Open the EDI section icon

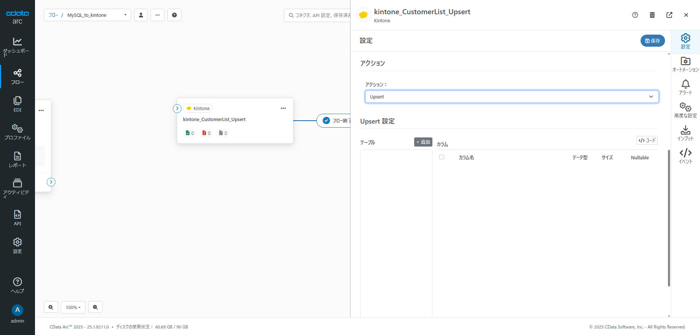click(17, 104)
